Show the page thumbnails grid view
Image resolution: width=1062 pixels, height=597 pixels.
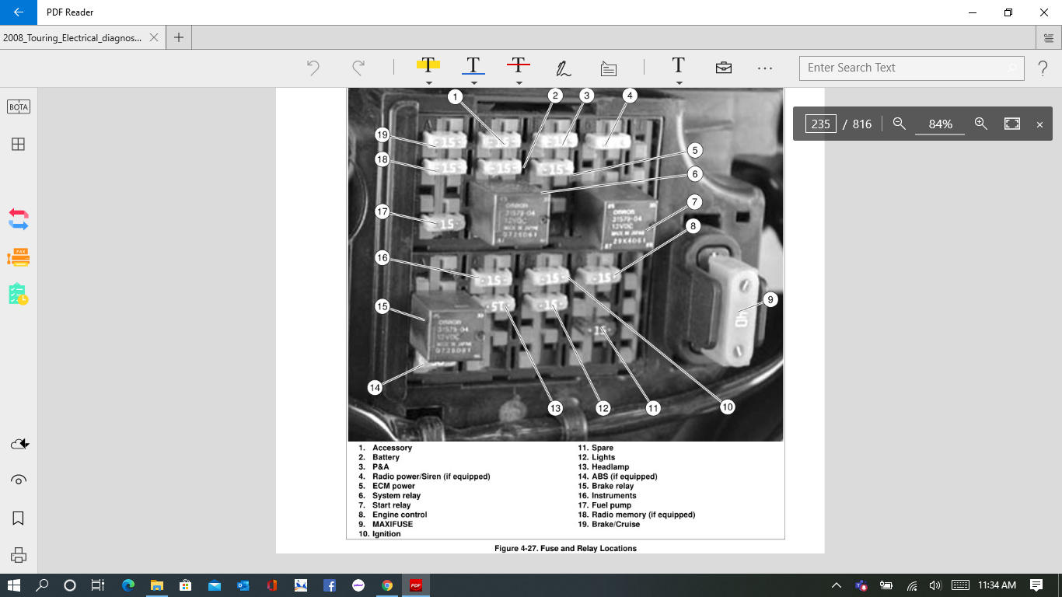pyautogui.click(x=18, y=144)
